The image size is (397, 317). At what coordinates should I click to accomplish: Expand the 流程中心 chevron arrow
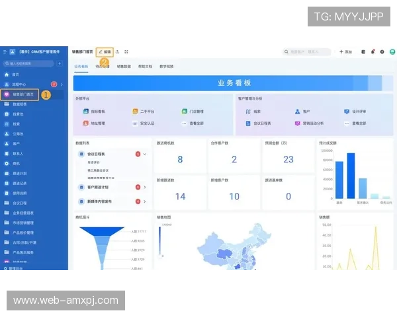[62, 85]
